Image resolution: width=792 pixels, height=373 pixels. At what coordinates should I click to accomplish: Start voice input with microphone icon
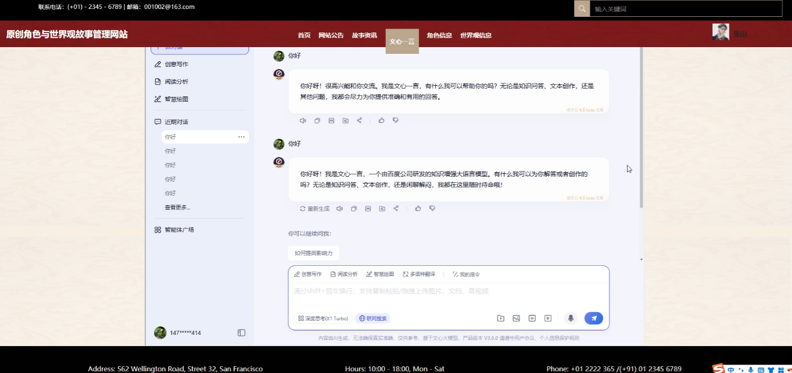(571, 319)
